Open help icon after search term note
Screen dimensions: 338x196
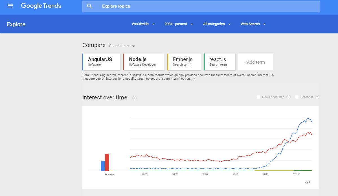click(194, 79)
